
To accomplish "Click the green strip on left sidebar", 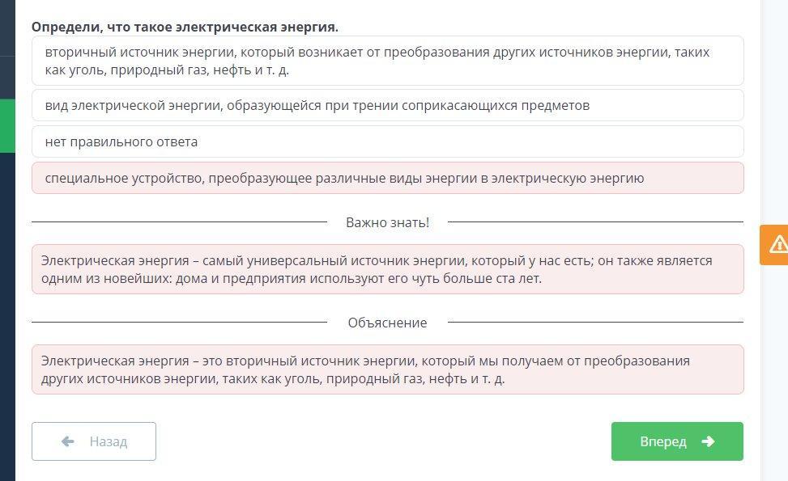I will tap(7, 125).
